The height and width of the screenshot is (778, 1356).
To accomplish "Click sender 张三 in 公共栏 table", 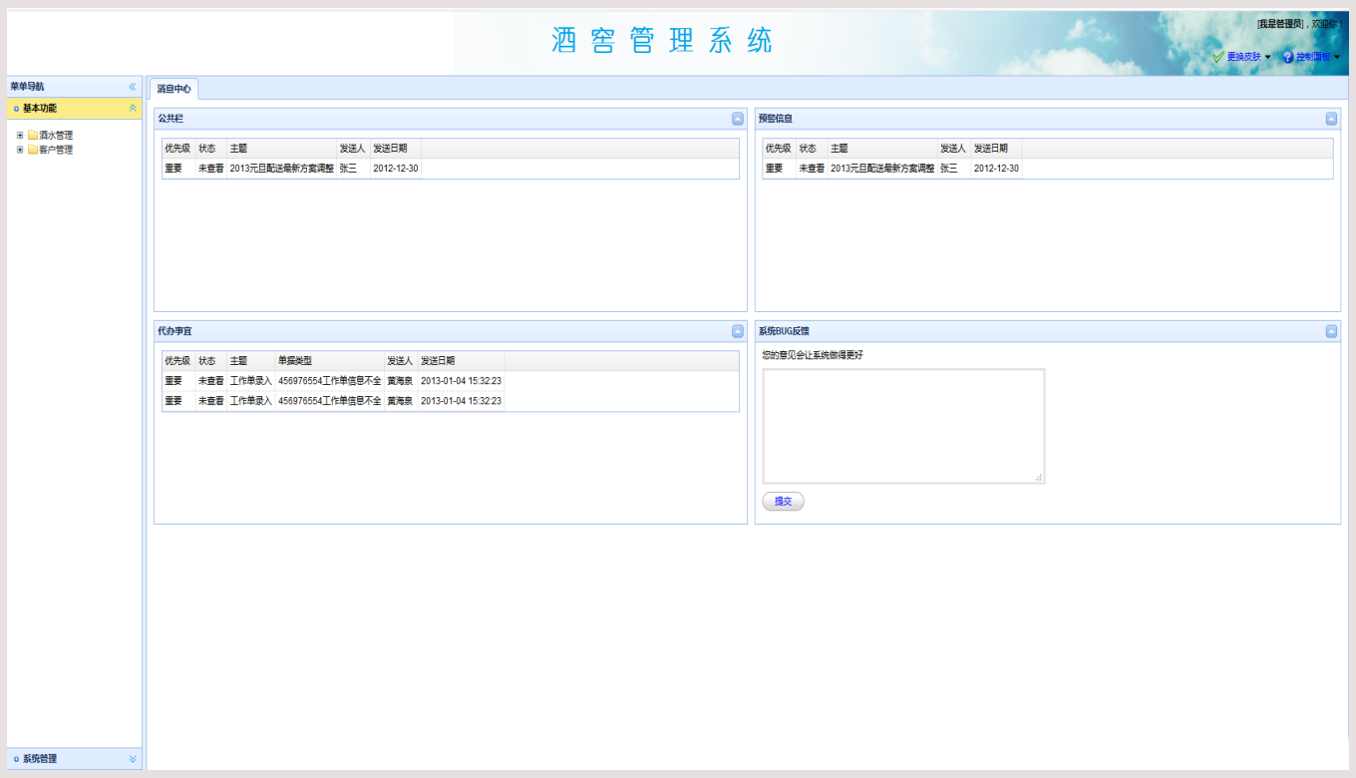I will (348, 169).
